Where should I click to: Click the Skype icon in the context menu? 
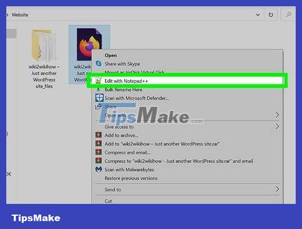tap(98, 63)
